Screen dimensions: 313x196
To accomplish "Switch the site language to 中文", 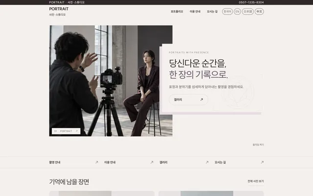I will pyautogui.click(x=259, y=12).
